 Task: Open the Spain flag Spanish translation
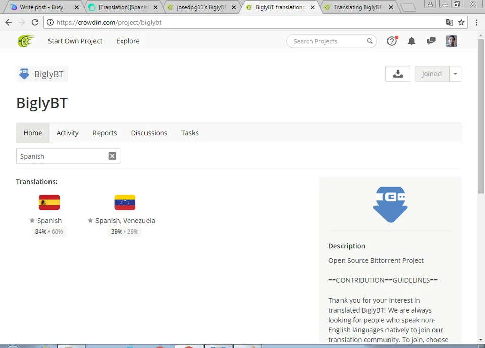tap(49, 202)
